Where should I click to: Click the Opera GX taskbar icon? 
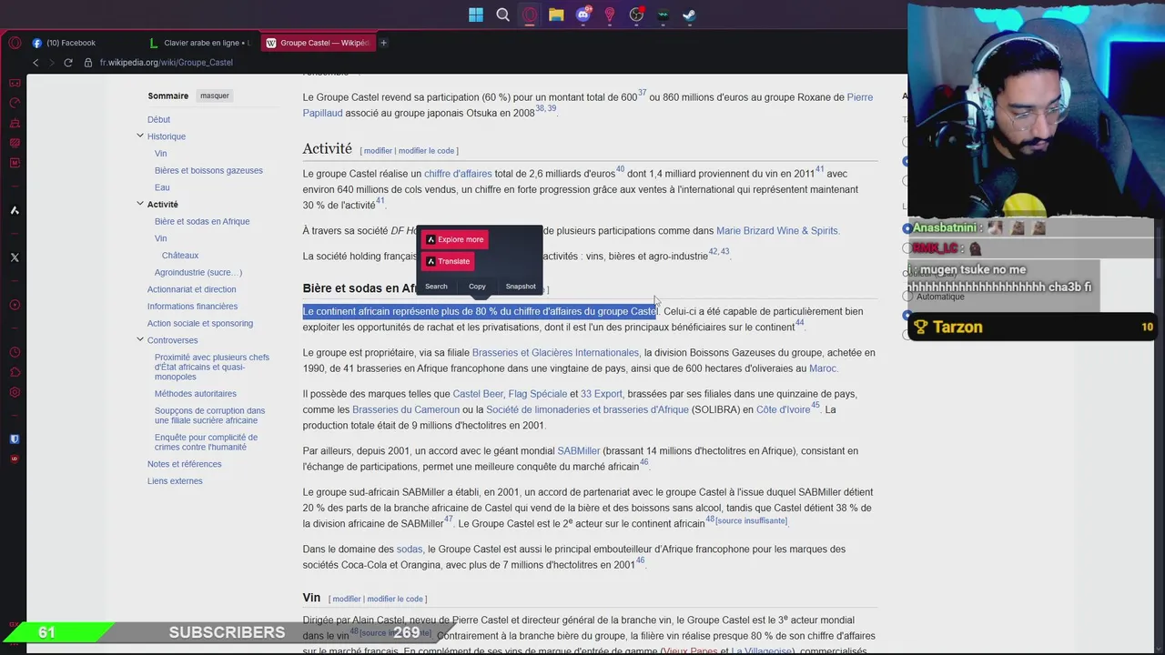pos(530,15)
